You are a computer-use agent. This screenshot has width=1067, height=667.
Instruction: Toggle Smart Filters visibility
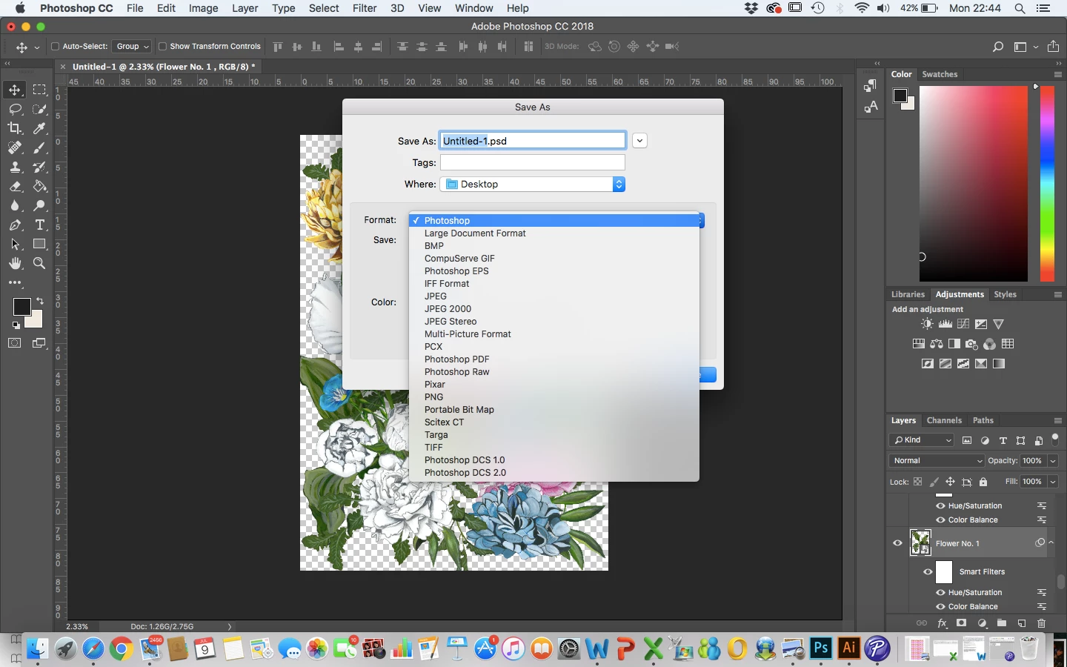(928, 572)
